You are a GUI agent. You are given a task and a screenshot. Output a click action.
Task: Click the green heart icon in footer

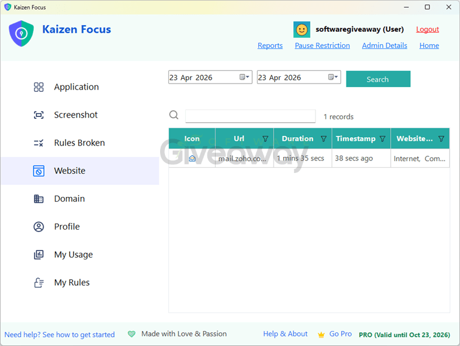tap(131, 333)
